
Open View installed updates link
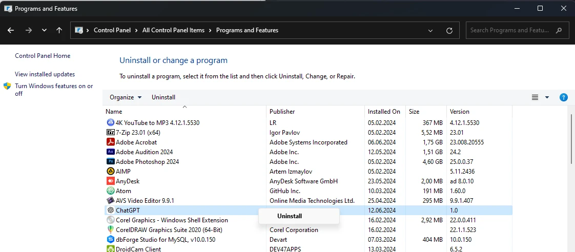click(x=45, y=74)
